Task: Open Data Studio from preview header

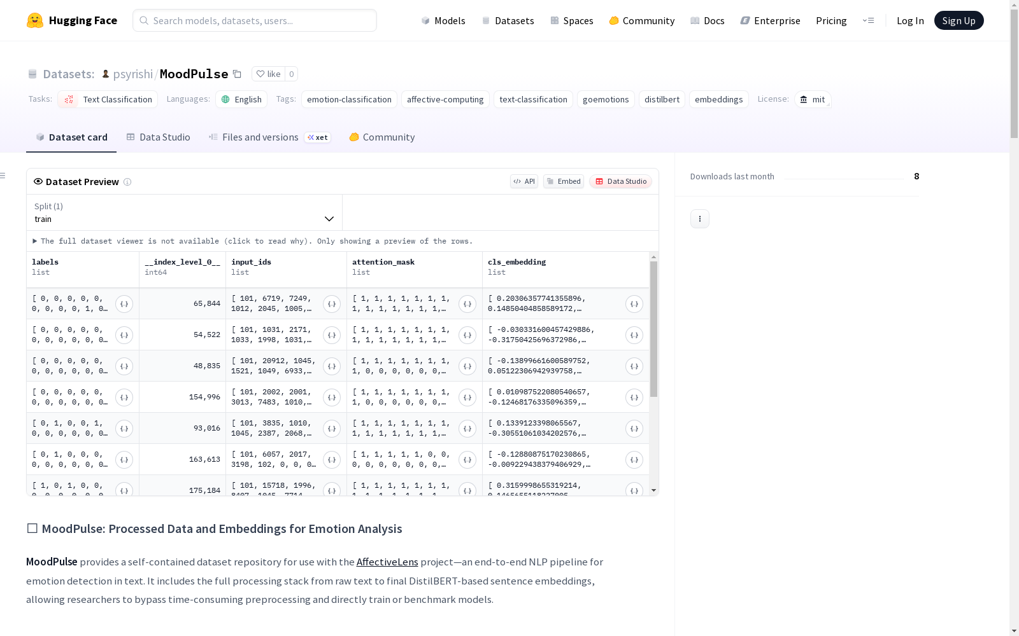Action: click(621, 181)
